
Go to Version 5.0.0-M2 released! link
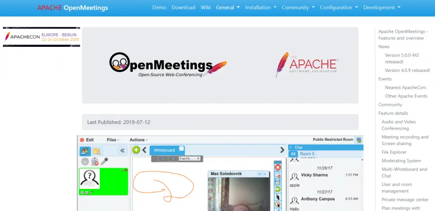(x=402, y=58)
